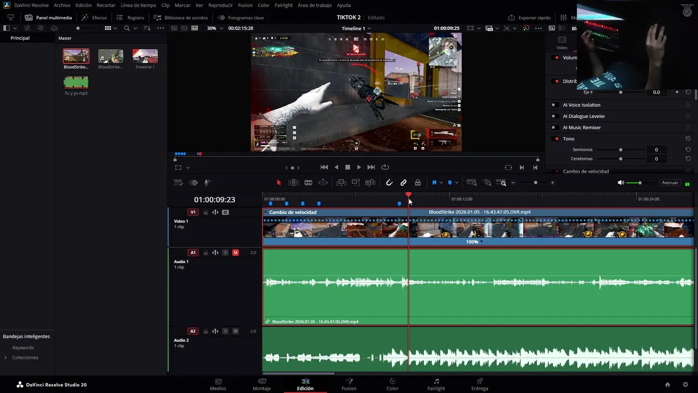Click the voiceover microphone icon
This screenshot has height=393, width=698.
pos(207,183)
